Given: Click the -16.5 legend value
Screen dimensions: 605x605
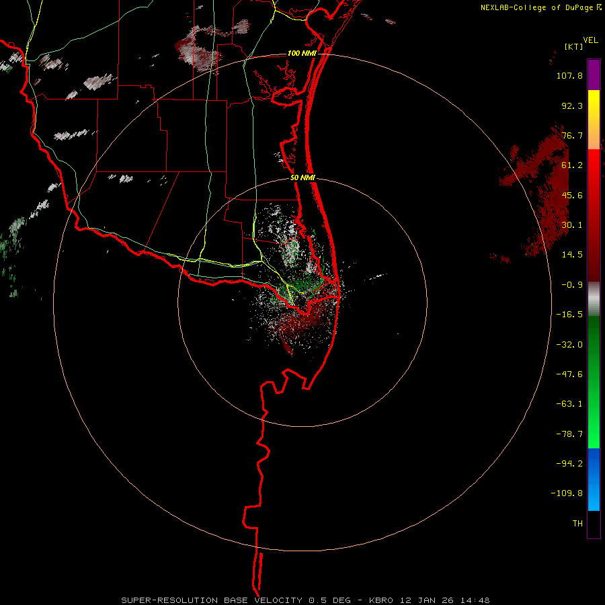Looking at the screenshot, I should (569, 315).
